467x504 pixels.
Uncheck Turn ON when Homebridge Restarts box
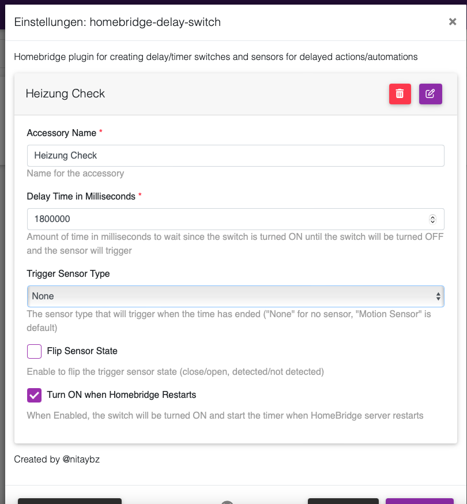(x=35, y=395)
